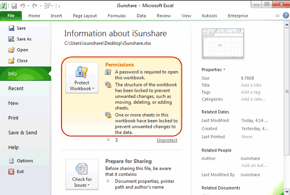Click the vertical scrollbar on the right

(x=287, y=106)
